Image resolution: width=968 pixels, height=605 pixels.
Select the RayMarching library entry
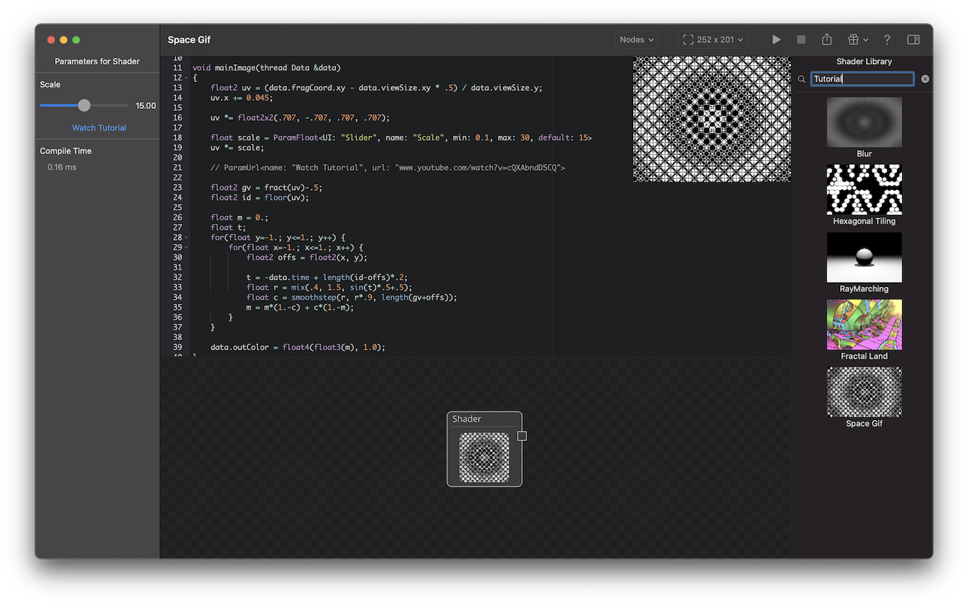tap(864, 257)
